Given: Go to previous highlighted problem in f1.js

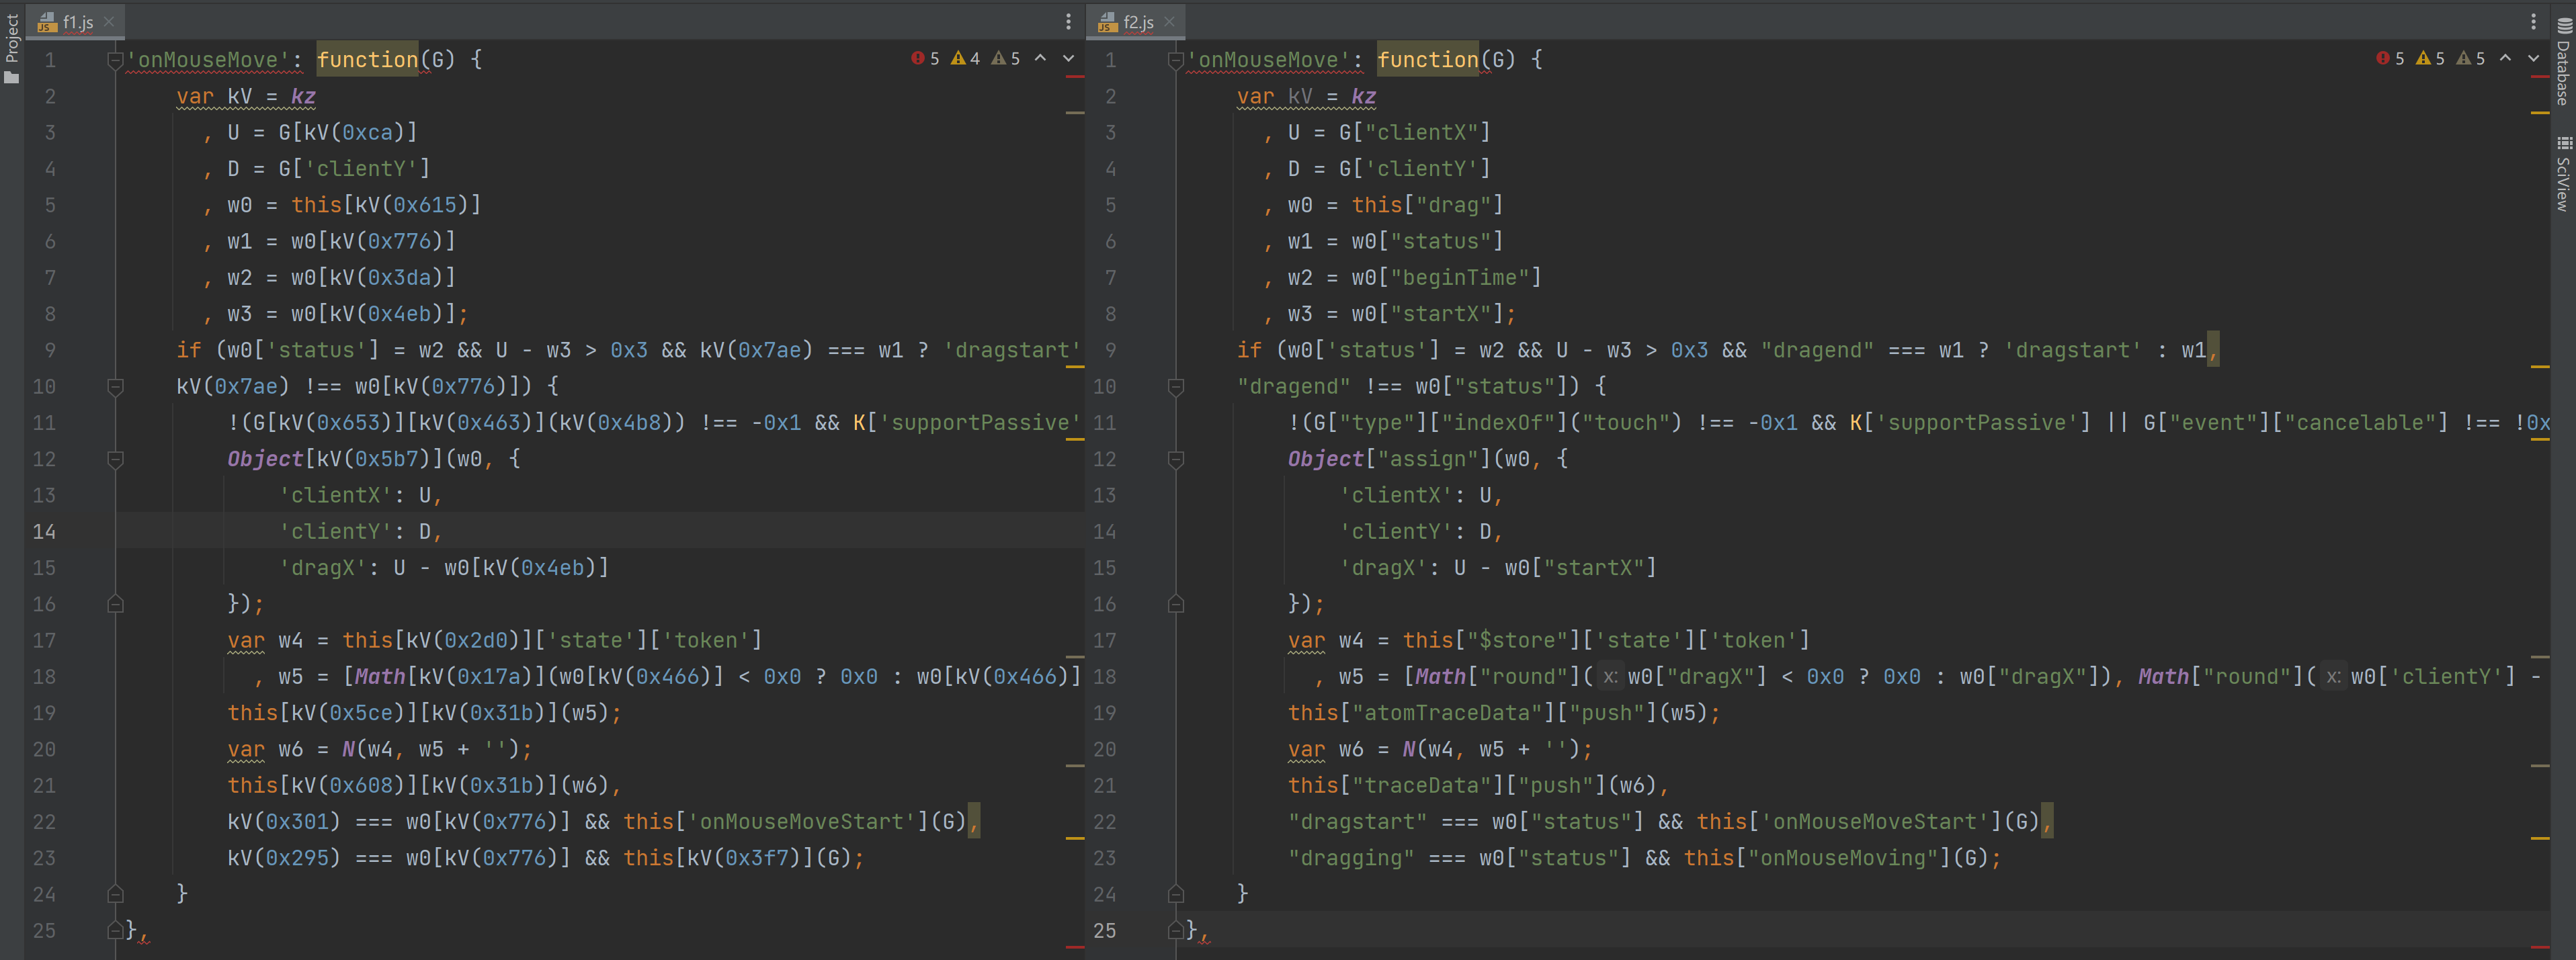Looking at the screenshot, I should coord(1040,59).
